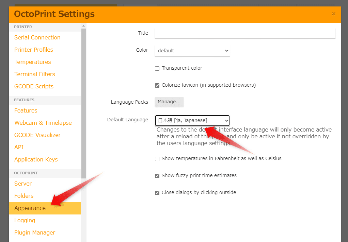The height and width of the screenshot is (242, 348).
Task: Show temperatures in Fahrenheit as well
Action: coord(157,159)
